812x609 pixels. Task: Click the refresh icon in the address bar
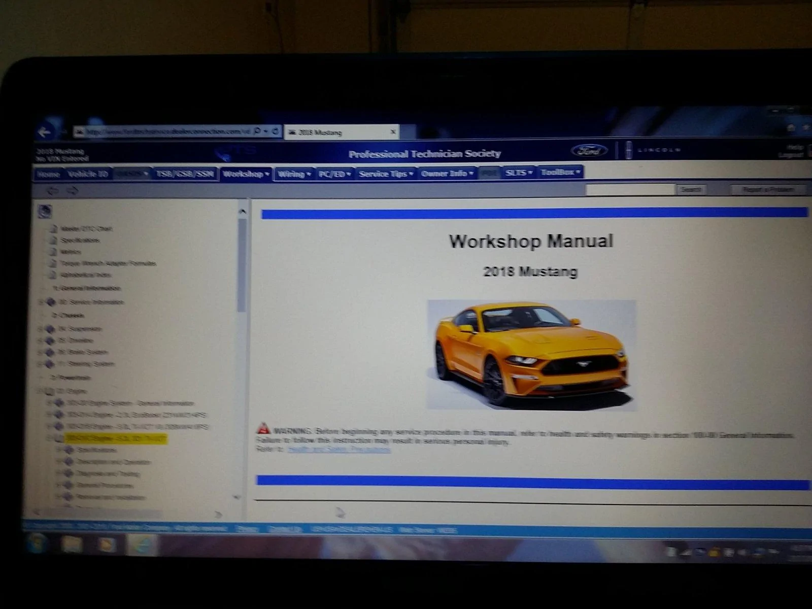[276, 131]
